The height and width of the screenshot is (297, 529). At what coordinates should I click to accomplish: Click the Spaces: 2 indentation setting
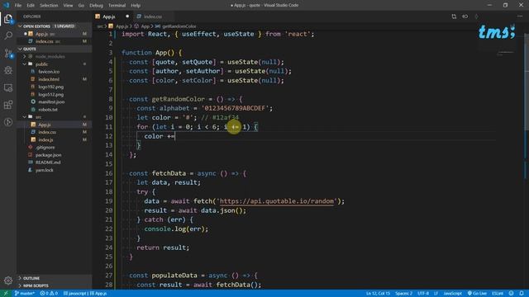(403, 294)
